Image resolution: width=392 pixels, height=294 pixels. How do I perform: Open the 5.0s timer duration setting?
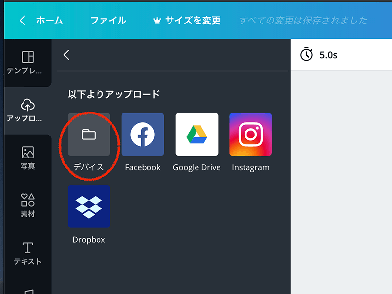319,55
